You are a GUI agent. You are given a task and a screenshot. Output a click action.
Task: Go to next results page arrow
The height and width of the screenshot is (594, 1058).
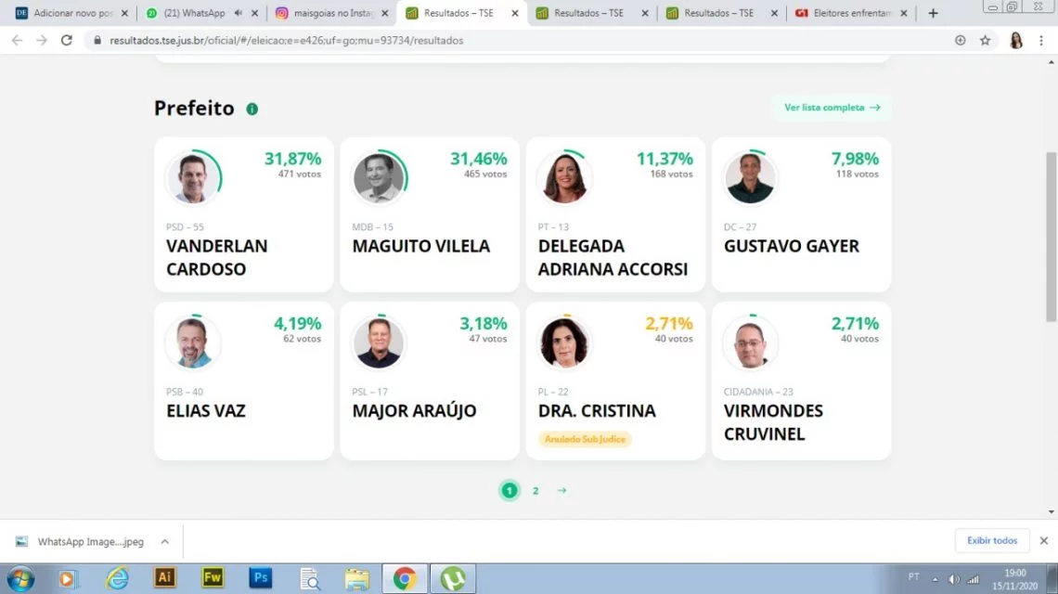[562, 491]
